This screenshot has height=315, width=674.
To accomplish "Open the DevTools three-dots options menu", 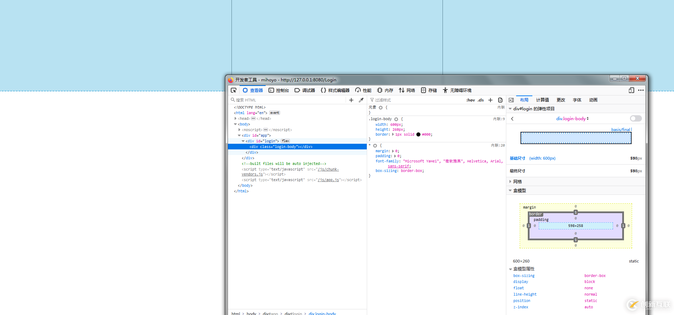I will click(641, 91).
